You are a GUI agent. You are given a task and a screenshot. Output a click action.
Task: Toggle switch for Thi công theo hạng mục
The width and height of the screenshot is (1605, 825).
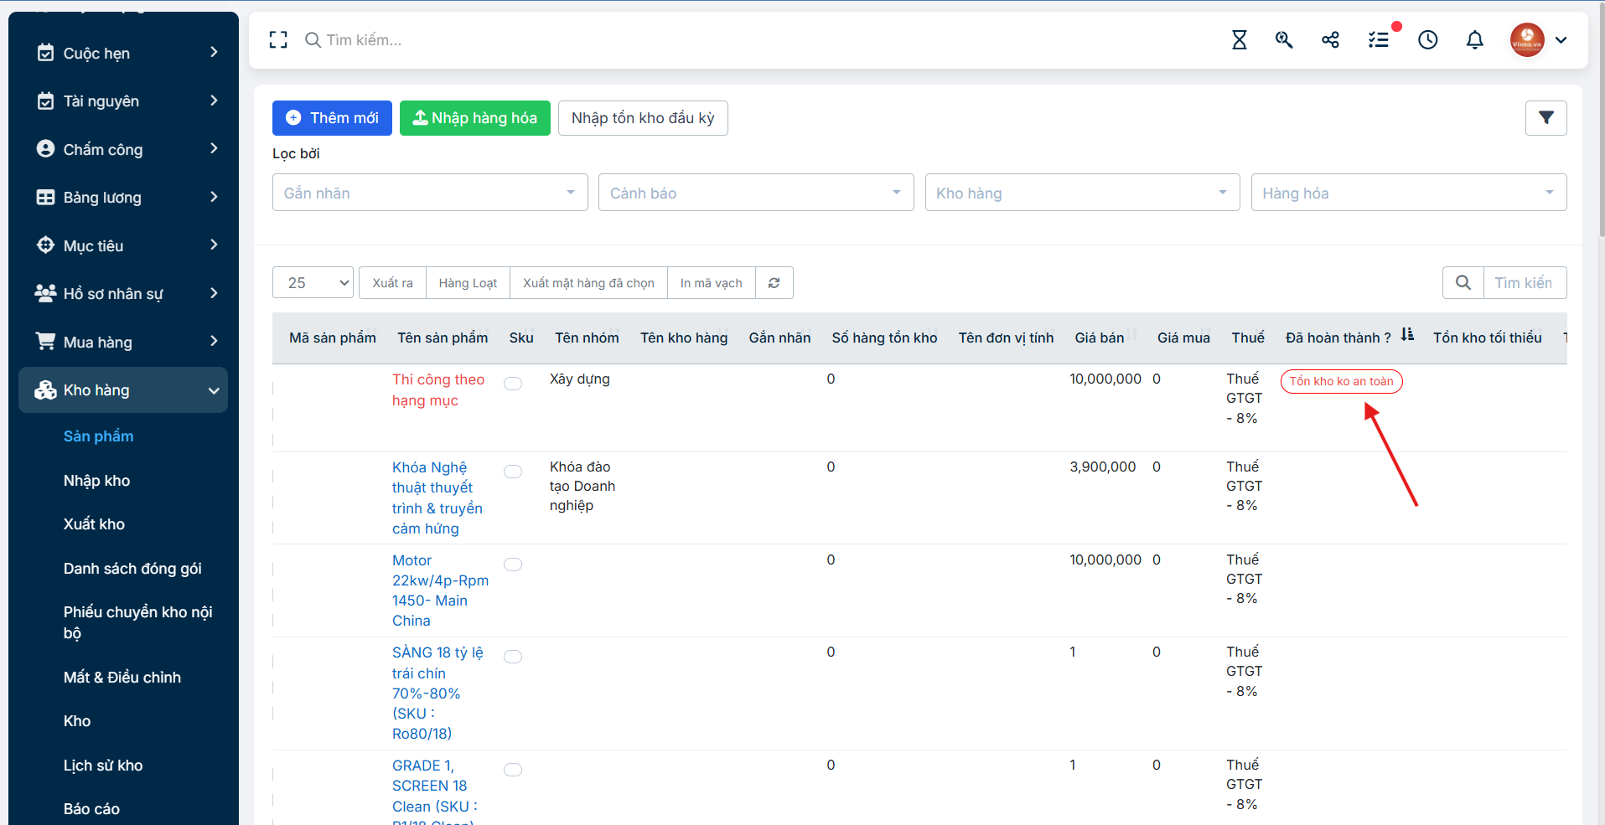[x=513, y=384]
